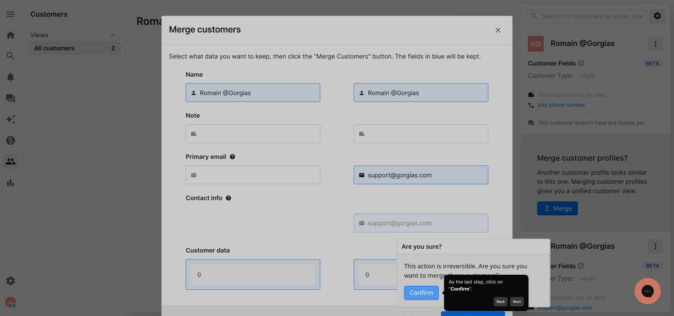Select the right empty Note field
674x316 pixels.
click(421, 134)
